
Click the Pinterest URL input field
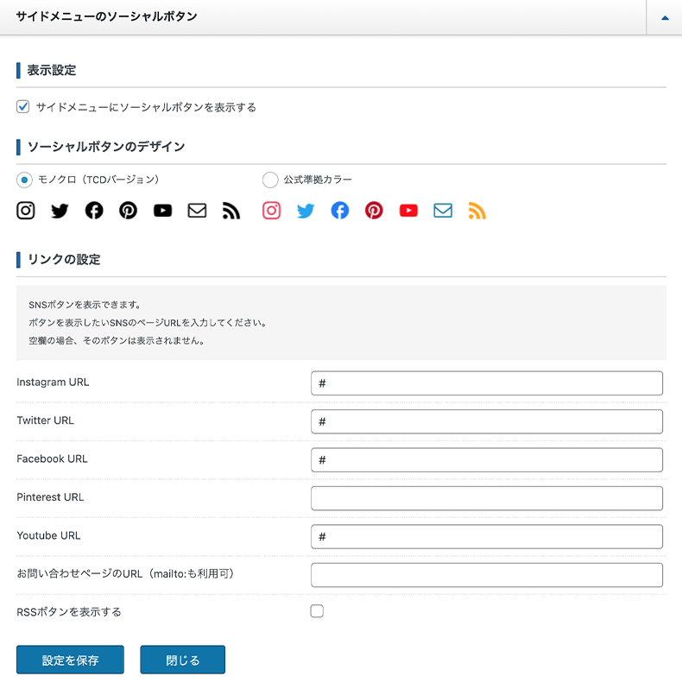click(x=487, y=498)
